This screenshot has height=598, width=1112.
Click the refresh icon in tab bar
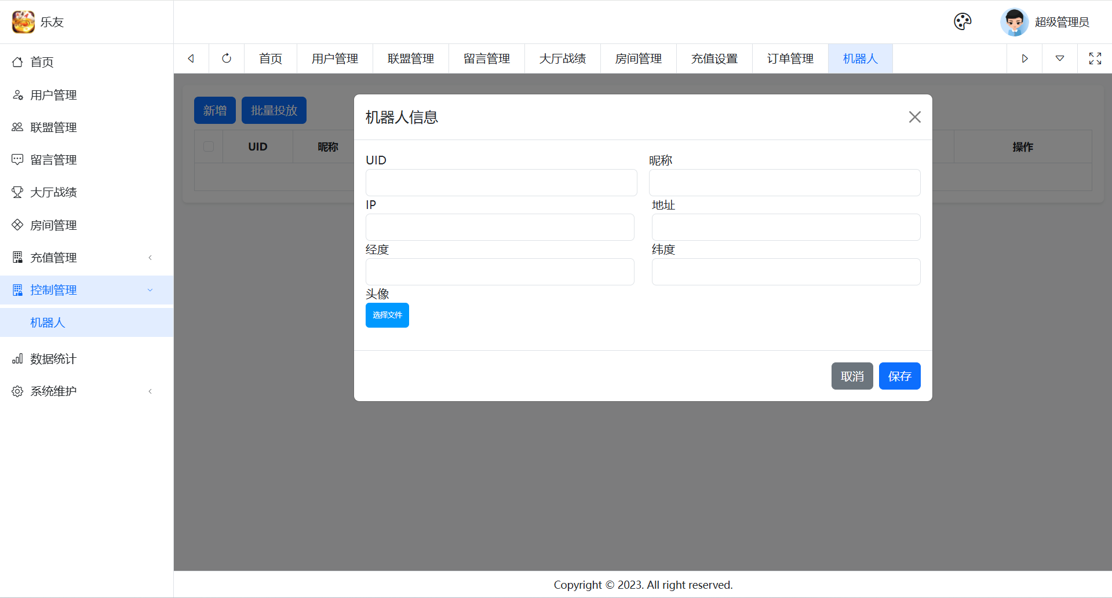(227, 58)
